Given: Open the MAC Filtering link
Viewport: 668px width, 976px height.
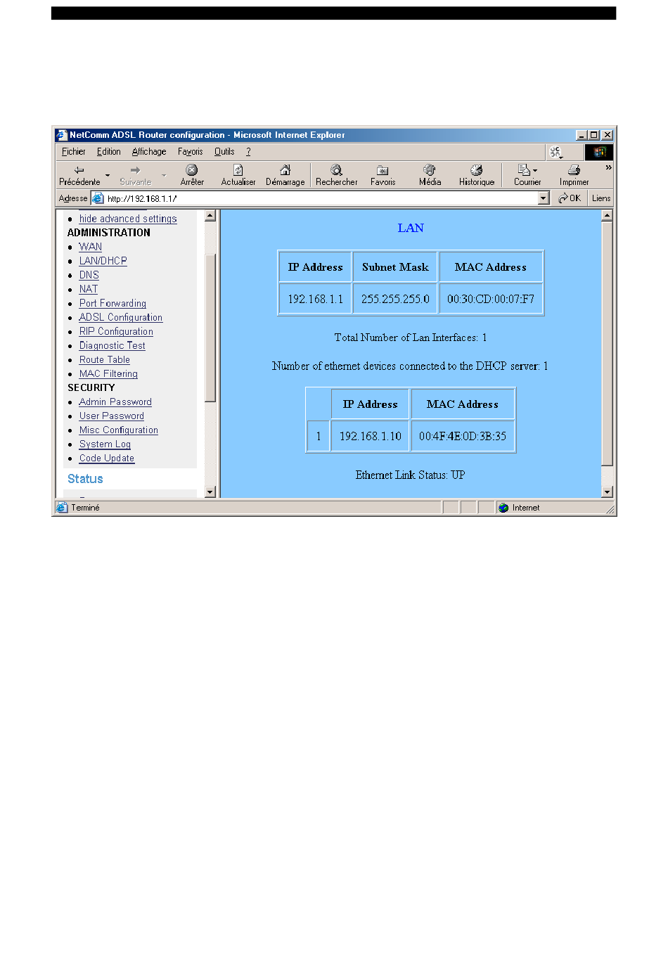Looking at the screenshot, I should [108, 373].
